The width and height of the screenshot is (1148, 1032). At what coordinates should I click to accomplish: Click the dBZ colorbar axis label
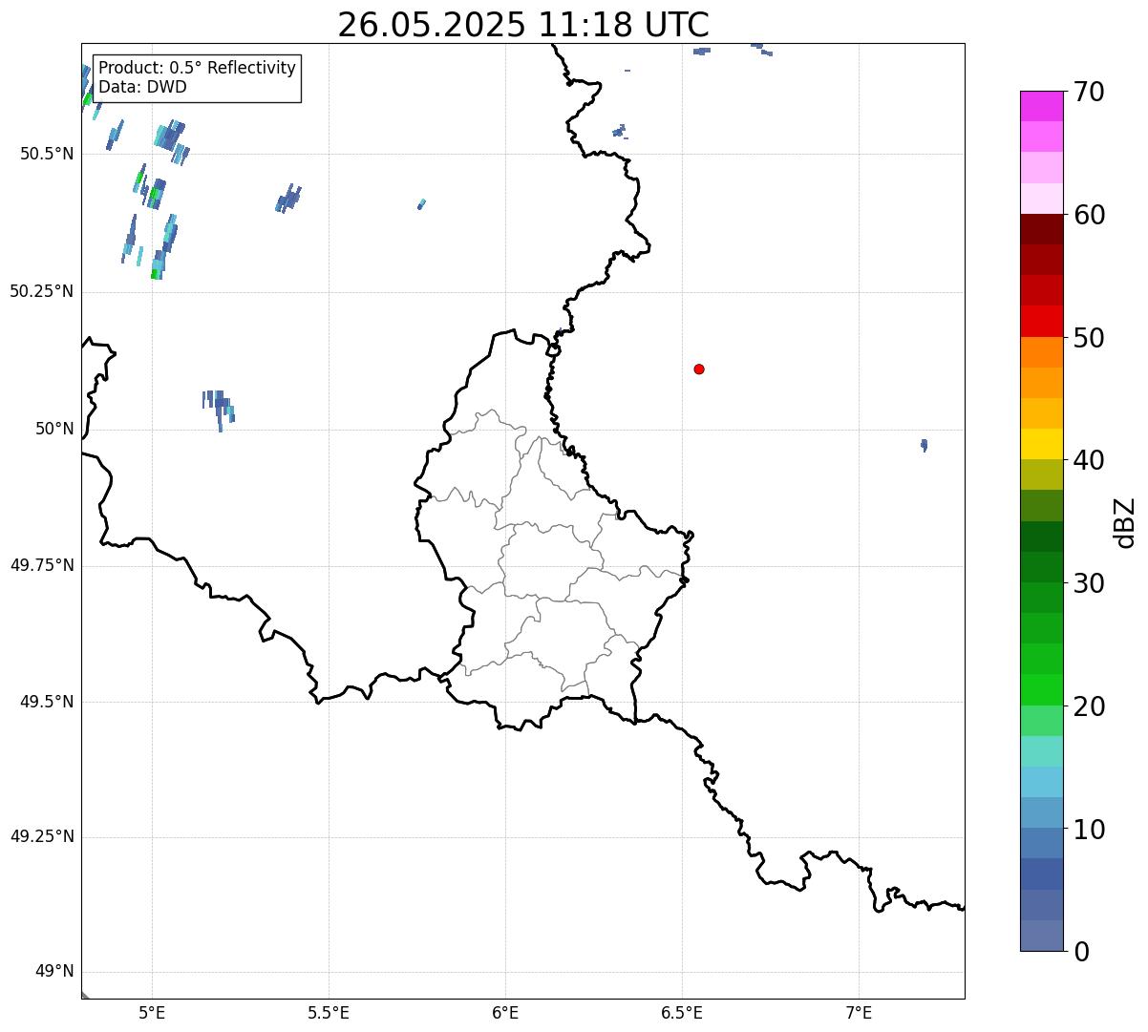1125,521
